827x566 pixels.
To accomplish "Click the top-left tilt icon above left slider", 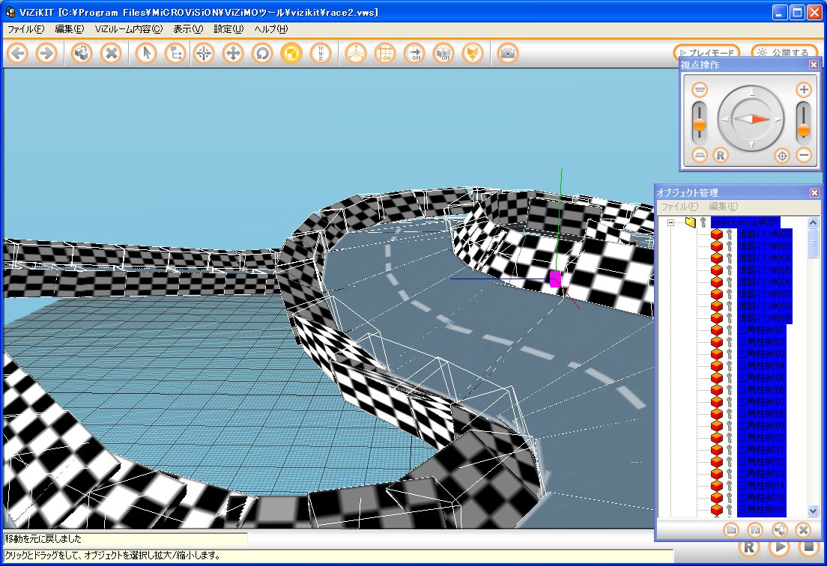I will tap(700, 90).
